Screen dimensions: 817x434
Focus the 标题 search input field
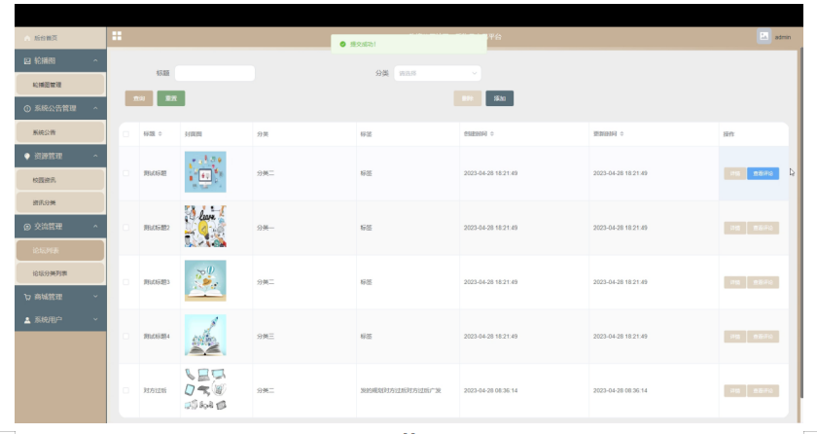point(215,73)
